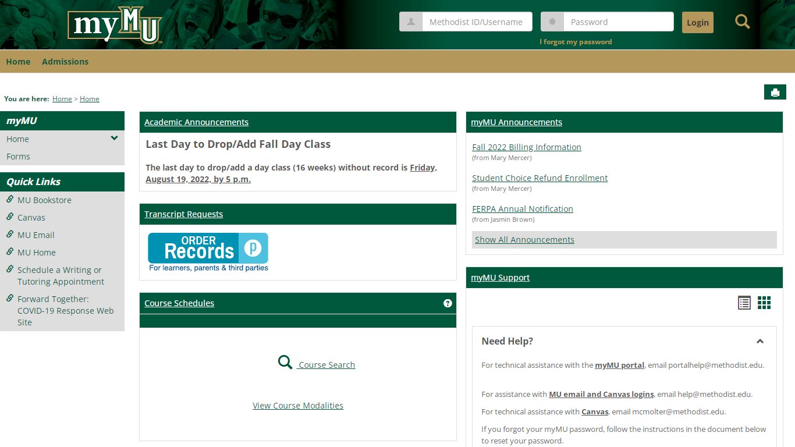This screenshot has height=447, width=795.
Task: Open Schedule a Writing or Tutoring Appointment
Action: coord(61,276)
